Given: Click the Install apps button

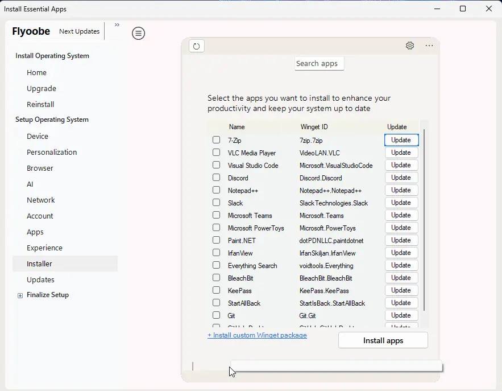Looking at the screenshot, I should pyautogui.click(x=383, y=340).
